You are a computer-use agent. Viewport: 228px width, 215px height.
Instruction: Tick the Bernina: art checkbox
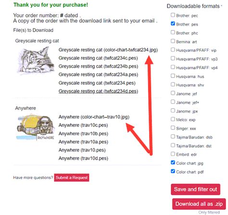coord(173,41)
